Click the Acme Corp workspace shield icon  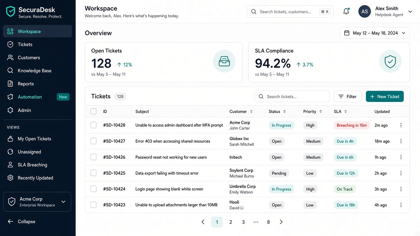(11, 202)
